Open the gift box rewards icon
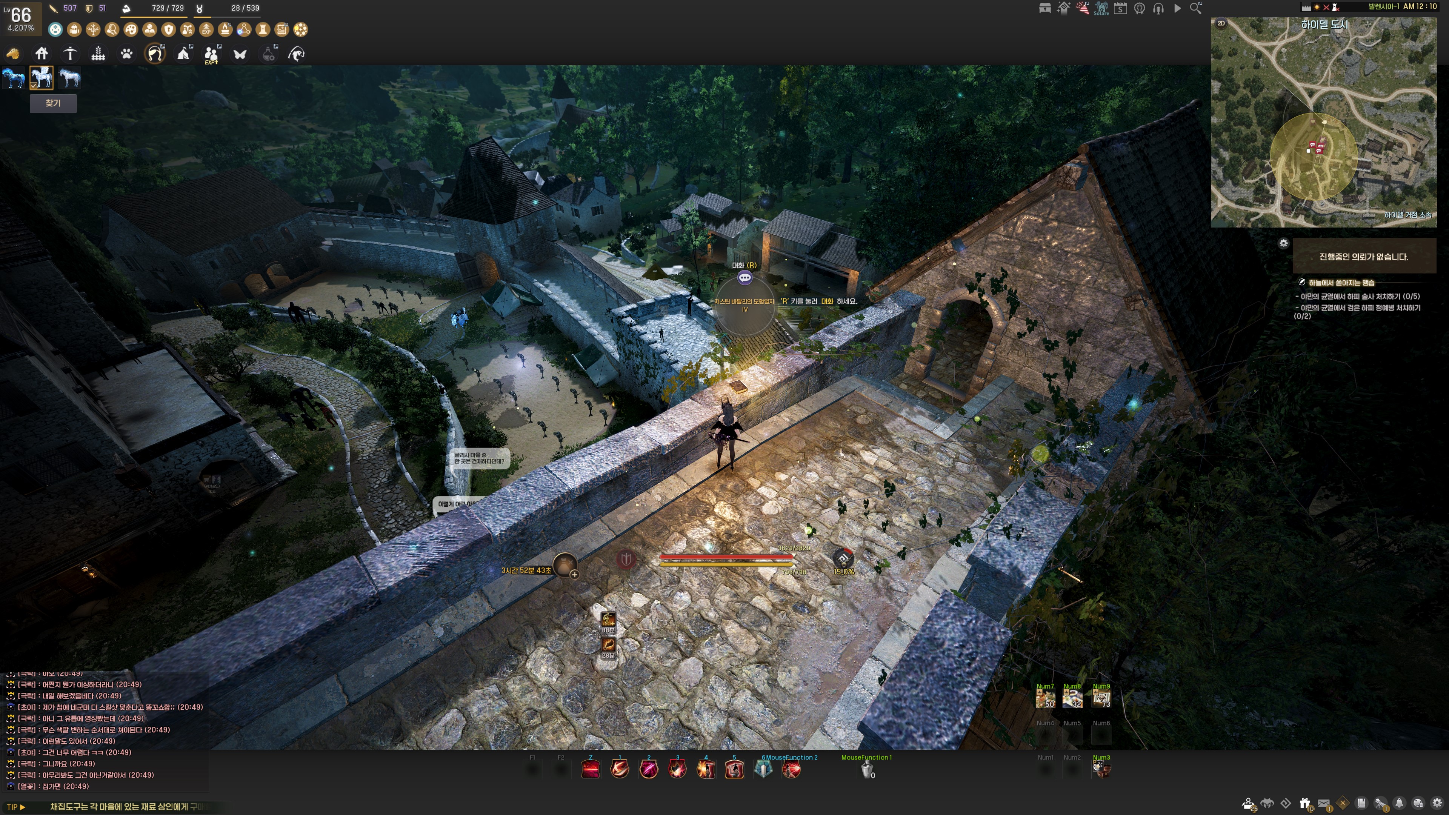Image resolution: width=1449 pixels, height=815 pixels. (1304, 803)
